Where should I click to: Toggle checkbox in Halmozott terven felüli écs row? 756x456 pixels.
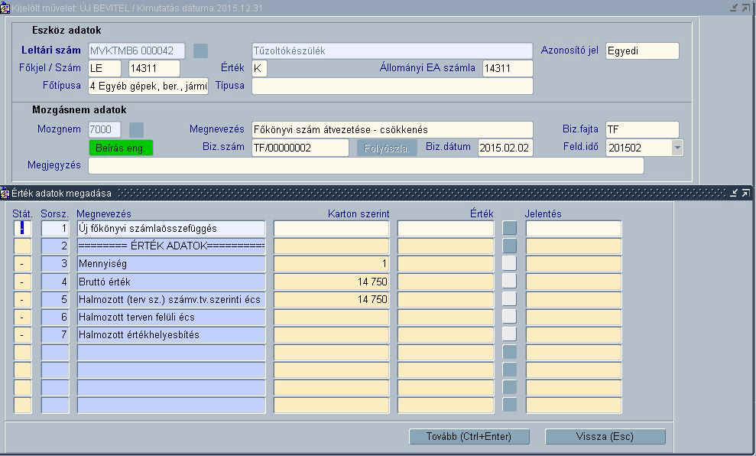click(x=510, y=317)
